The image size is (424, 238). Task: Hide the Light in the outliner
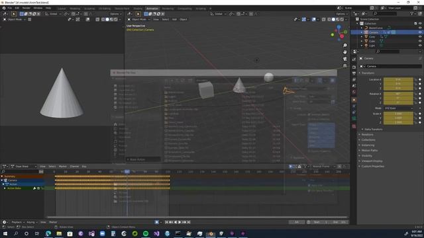click(x=420, y=46)
